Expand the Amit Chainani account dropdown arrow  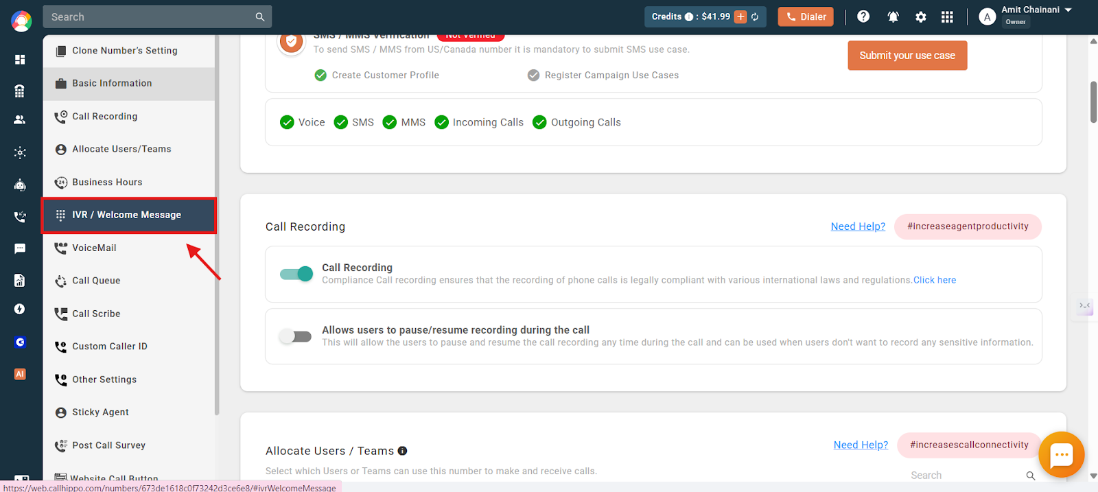click(1068, 10)
